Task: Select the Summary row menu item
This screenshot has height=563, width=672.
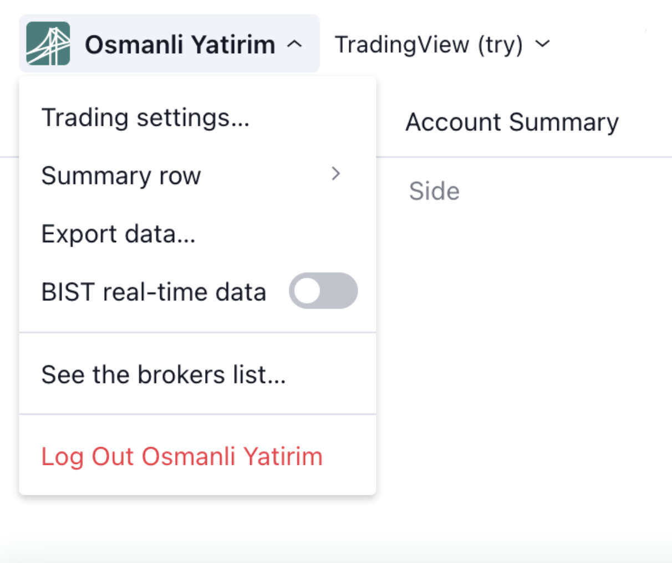Action: [x=121, y=176]
